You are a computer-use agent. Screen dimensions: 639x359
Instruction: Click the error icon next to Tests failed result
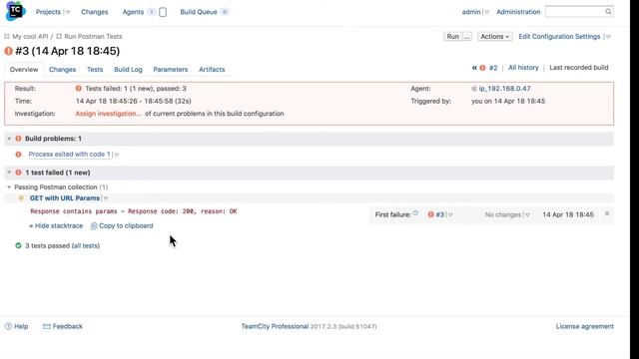(x=78, y=89)
